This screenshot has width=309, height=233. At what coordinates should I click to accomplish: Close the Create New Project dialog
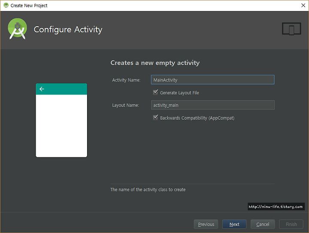(303, 5)
